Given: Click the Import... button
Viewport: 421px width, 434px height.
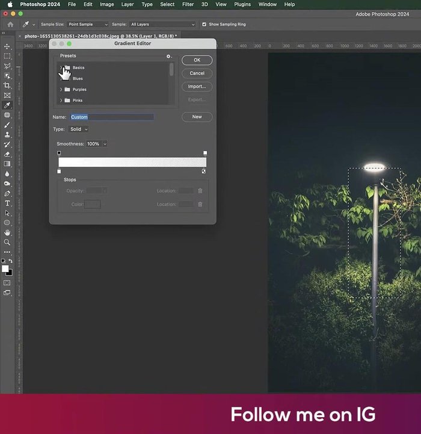Looking at the screenshot, I should pos(197,87).
